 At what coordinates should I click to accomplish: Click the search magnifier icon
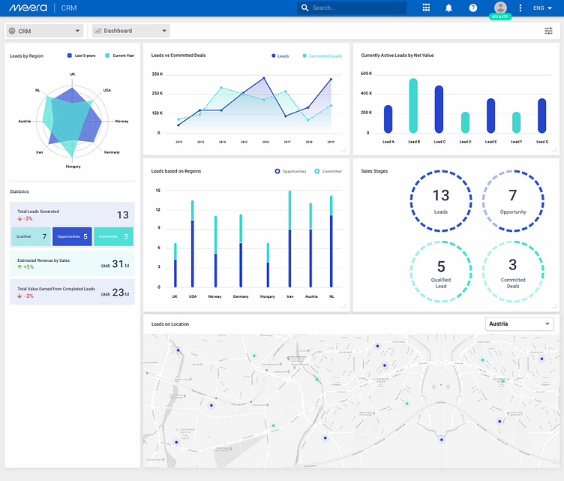[x=304, y=8]
